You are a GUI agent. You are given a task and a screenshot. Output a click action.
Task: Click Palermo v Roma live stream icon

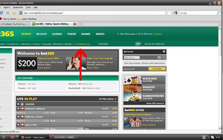[22, 117]
